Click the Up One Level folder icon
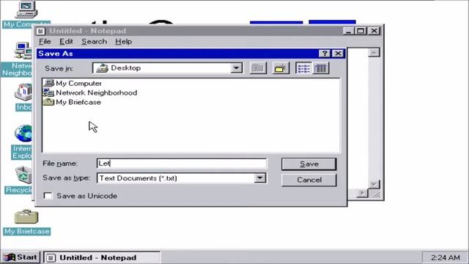Image resolution: width=469 pixels, height=264 pixels. pyautogui.click(x=258, y=68)
